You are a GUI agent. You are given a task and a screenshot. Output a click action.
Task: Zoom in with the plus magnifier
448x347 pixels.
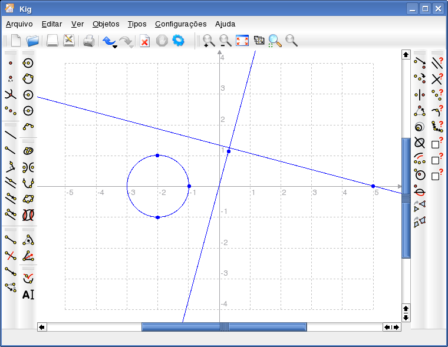209,41
